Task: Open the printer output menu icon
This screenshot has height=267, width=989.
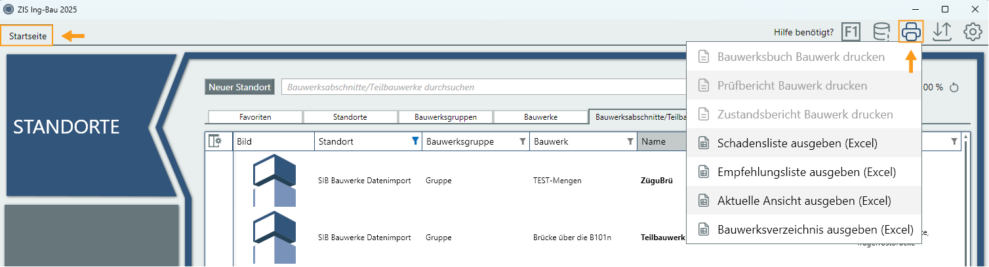Action: 911,31
